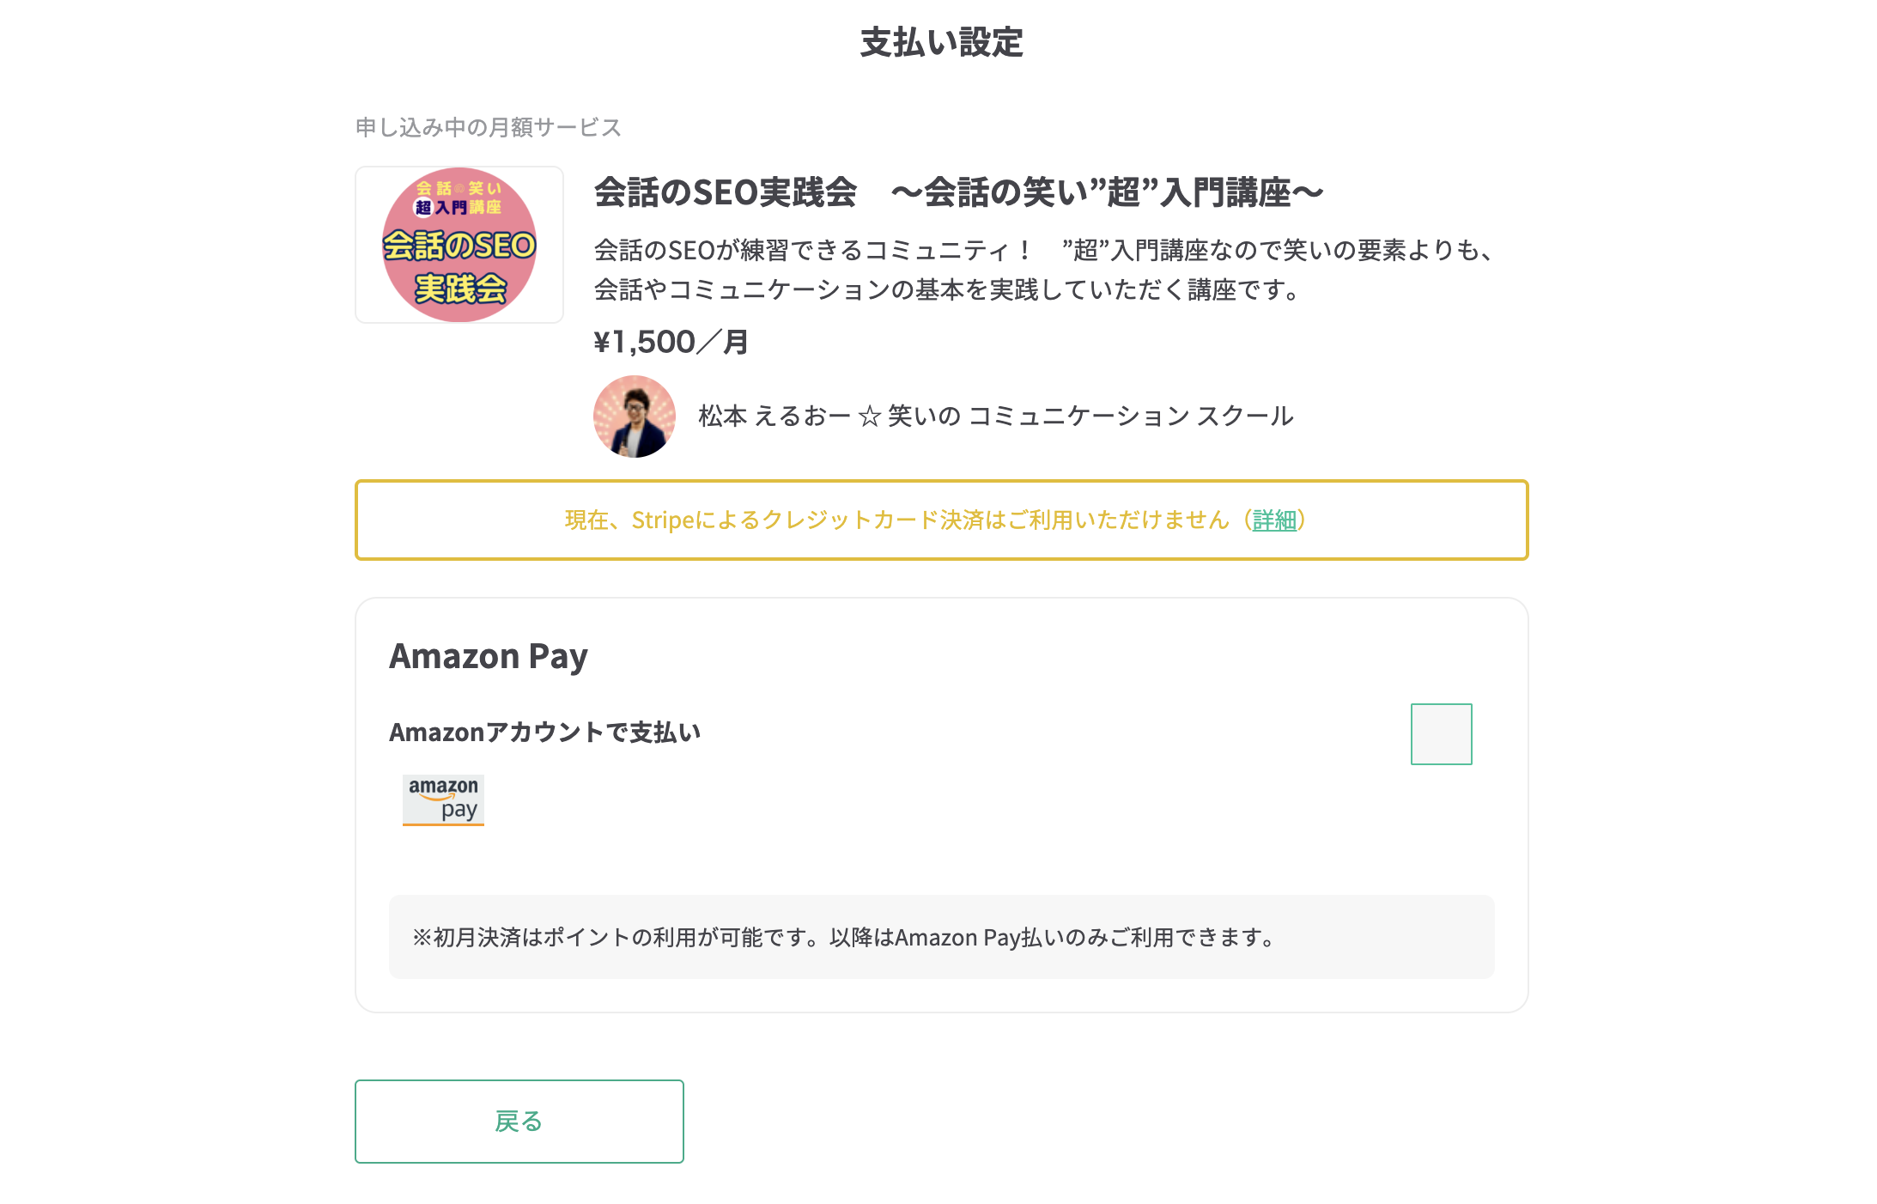Click コミュニケーション スクール in the author line
The height and width of the screenshot is (1204, 1877).
click(1130, 417)
